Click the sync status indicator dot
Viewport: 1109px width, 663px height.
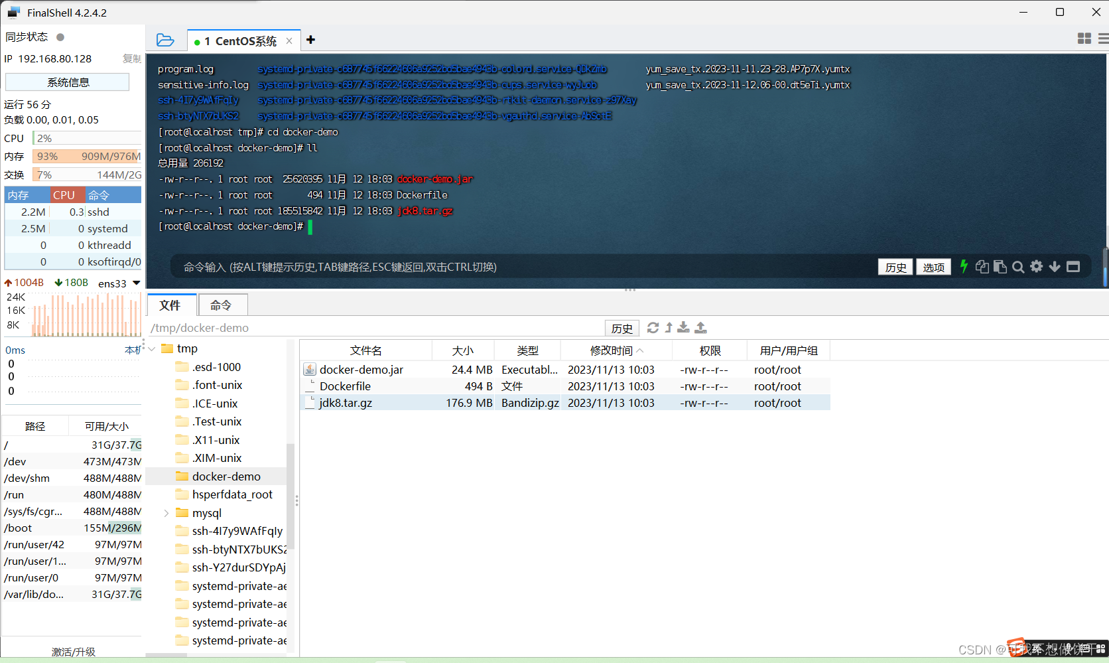pos(60,37)
